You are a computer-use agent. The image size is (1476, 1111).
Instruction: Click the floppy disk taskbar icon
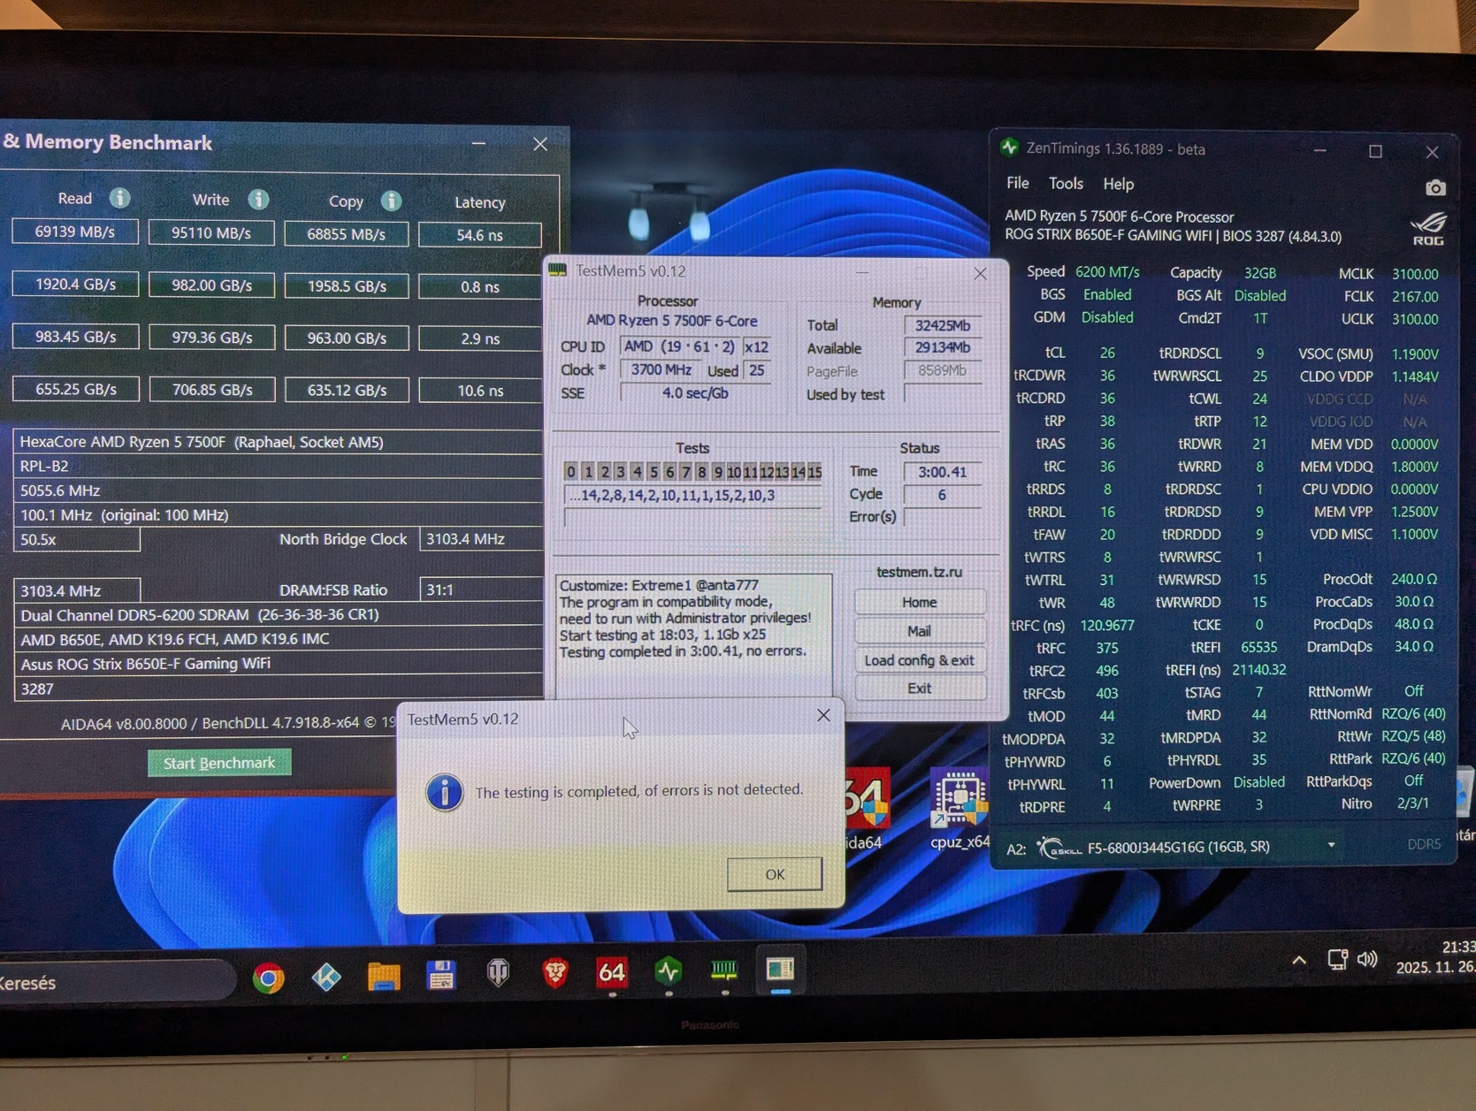click(440, 975)
